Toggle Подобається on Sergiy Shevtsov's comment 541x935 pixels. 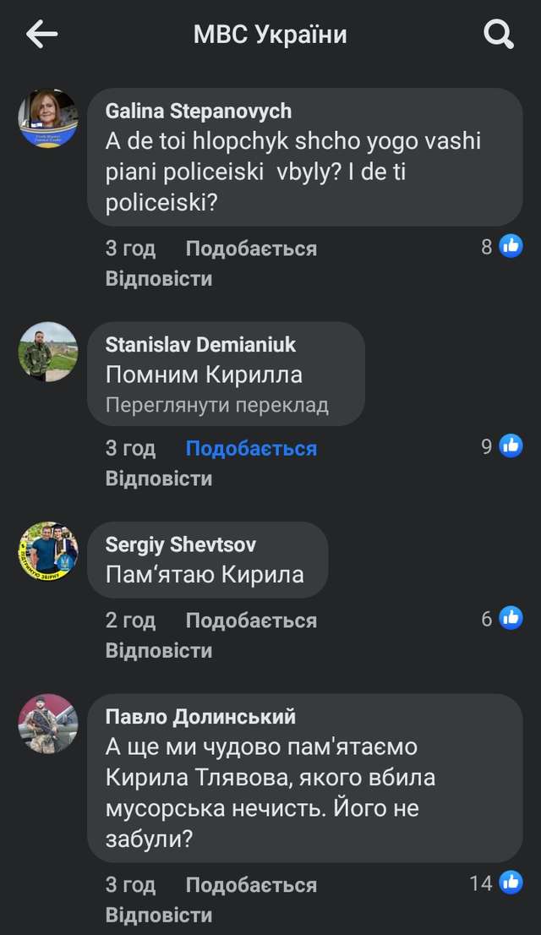click(251, 621)
